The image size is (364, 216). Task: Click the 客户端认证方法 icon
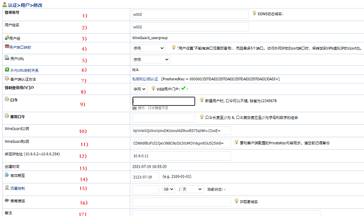click(x=7, y=78)
